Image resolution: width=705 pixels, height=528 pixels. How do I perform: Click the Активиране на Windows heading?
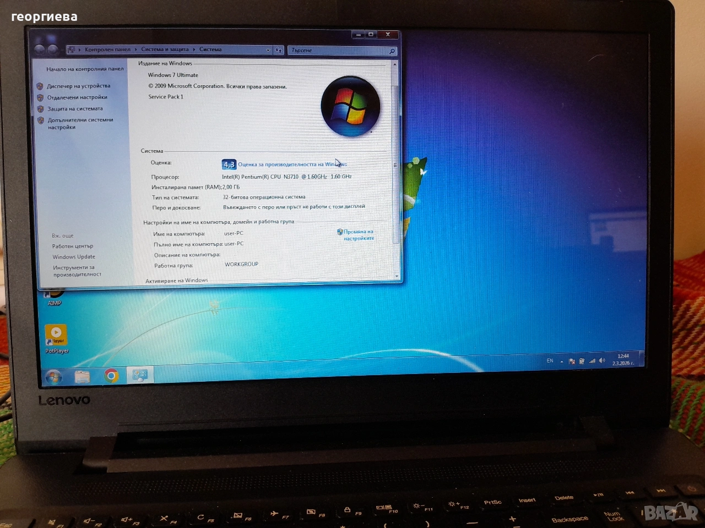pyautogui.click(x=177, y=280)
